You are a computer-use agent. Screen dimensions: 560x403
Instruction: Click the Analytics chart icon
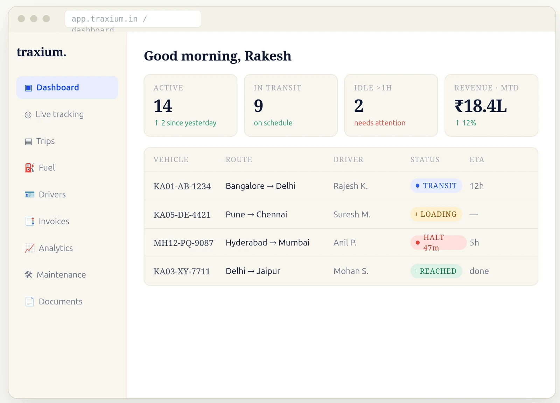point(29,248)
